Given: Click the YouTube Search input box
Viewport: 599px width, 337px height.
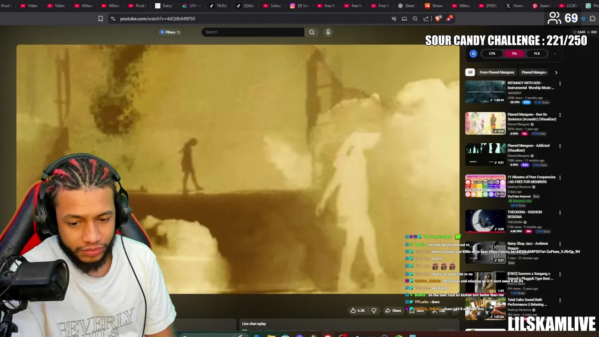Looking at the screenshot, I should pyautogui.click(x=253, y=32).
